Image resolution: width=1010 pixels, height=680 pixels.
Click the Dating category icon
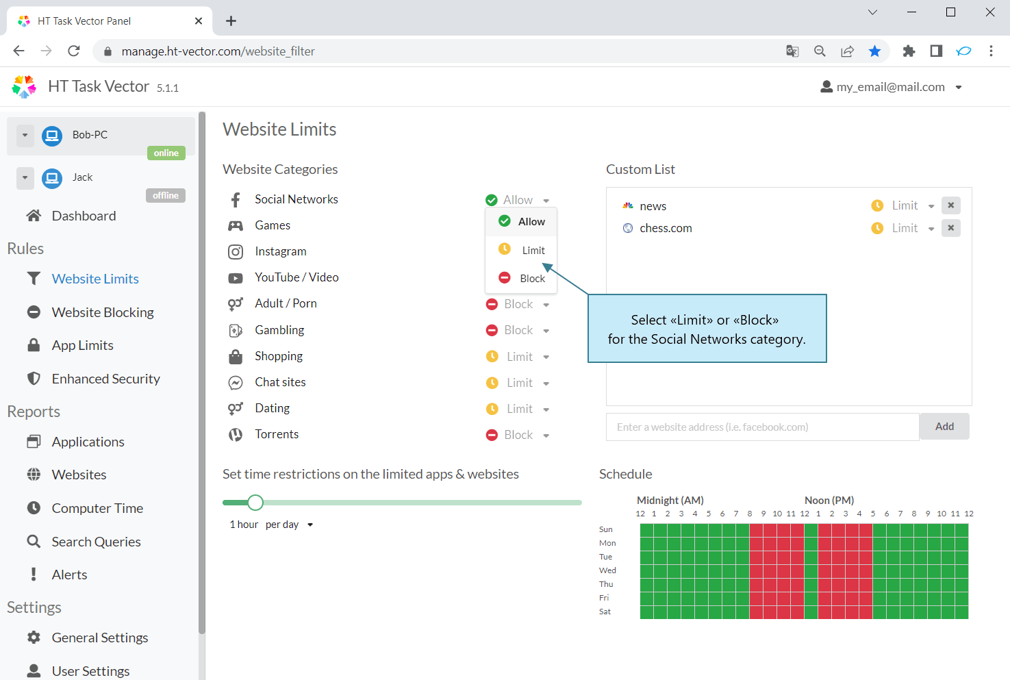[236, 409]
